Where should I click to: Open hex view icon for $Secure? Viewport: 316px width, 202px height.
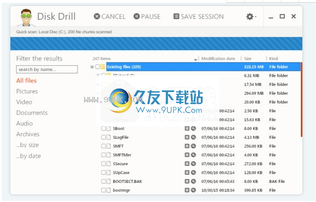(x=187, y=163)
